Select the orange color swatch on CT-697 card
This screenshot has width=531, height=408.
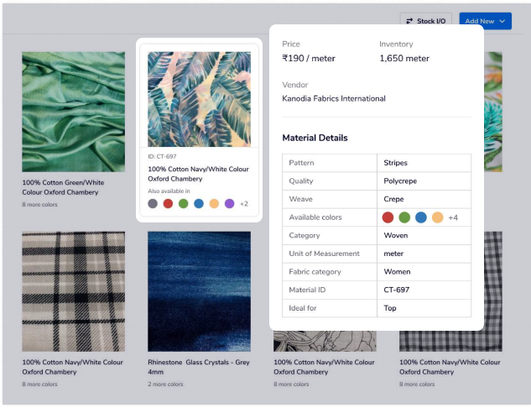[x=214, y=204]
